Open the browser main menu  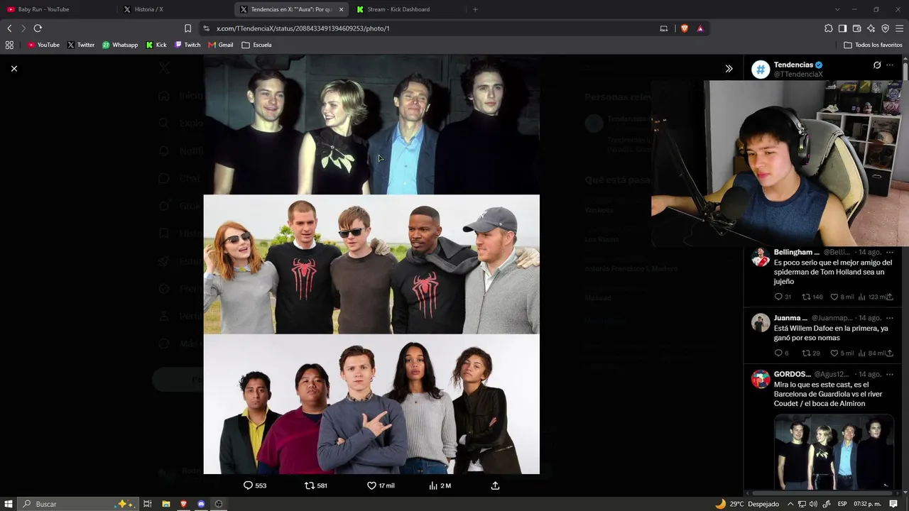tap(900, 28)
